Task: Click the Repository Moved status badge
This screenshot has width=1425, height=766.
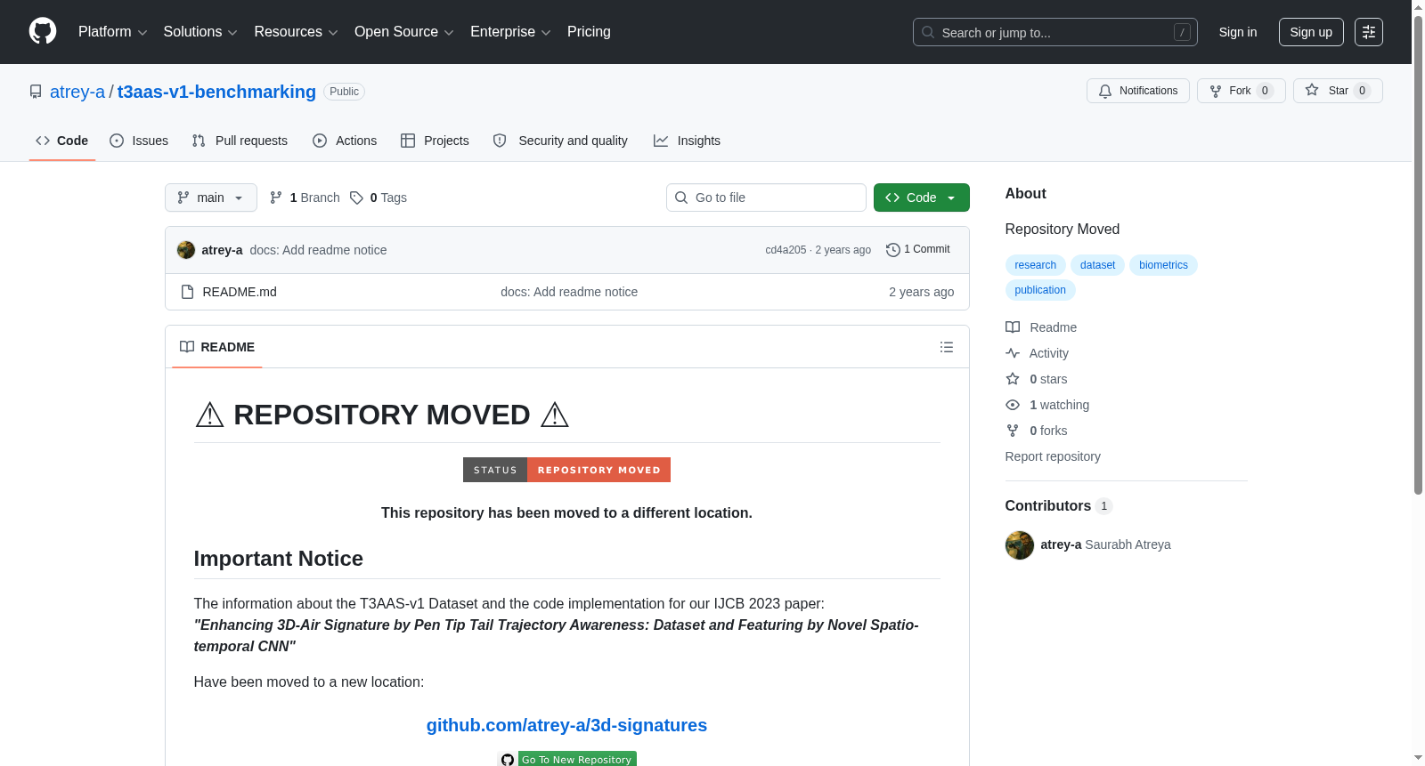Action: (566, 470)
